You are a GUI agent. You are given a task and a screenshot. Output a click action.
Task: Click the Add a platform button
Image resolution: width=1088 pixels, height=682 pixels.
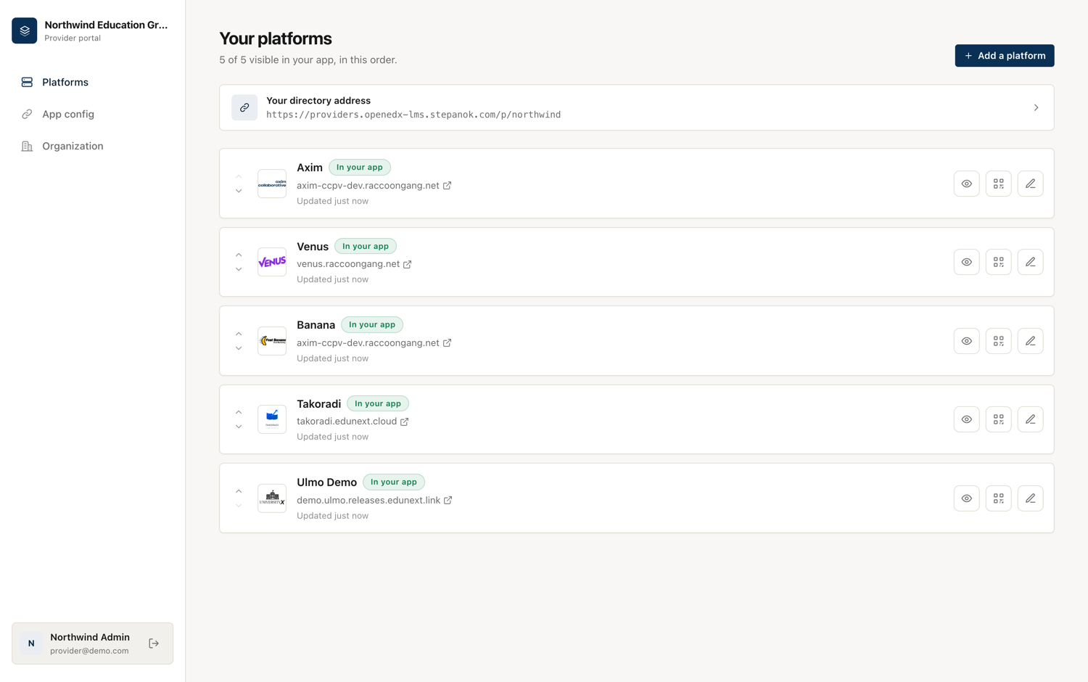click(x=1005, y=56)
